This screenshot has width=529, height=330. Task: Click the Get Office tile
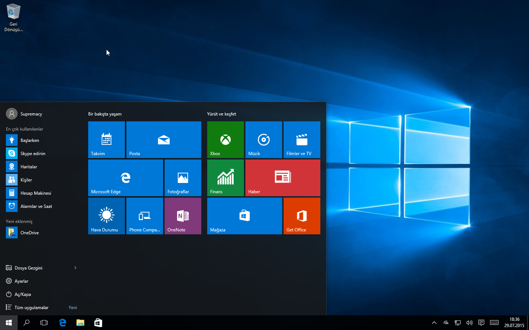tap(302, 216)
